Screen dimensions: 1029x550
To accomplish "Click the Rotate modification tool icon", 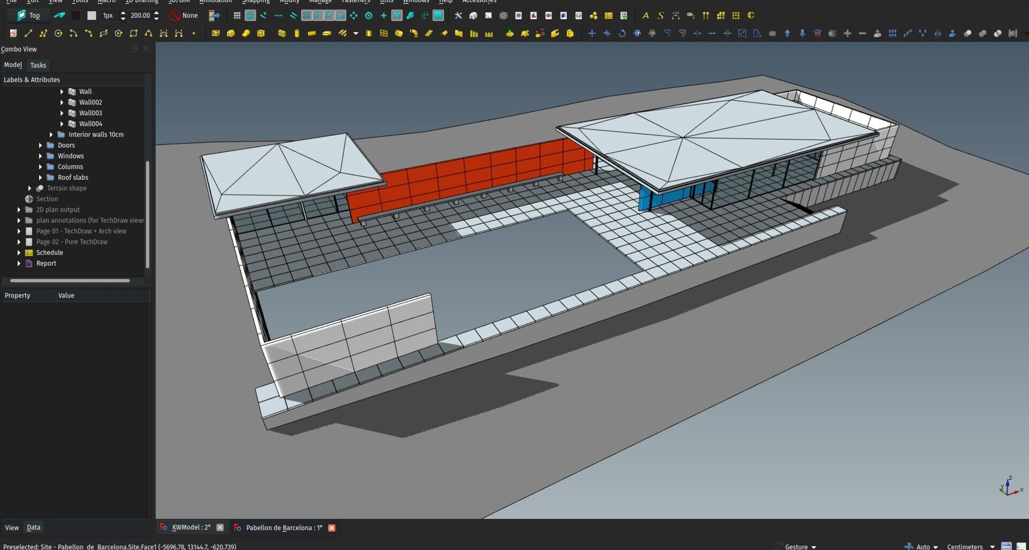I will (622, 33).
